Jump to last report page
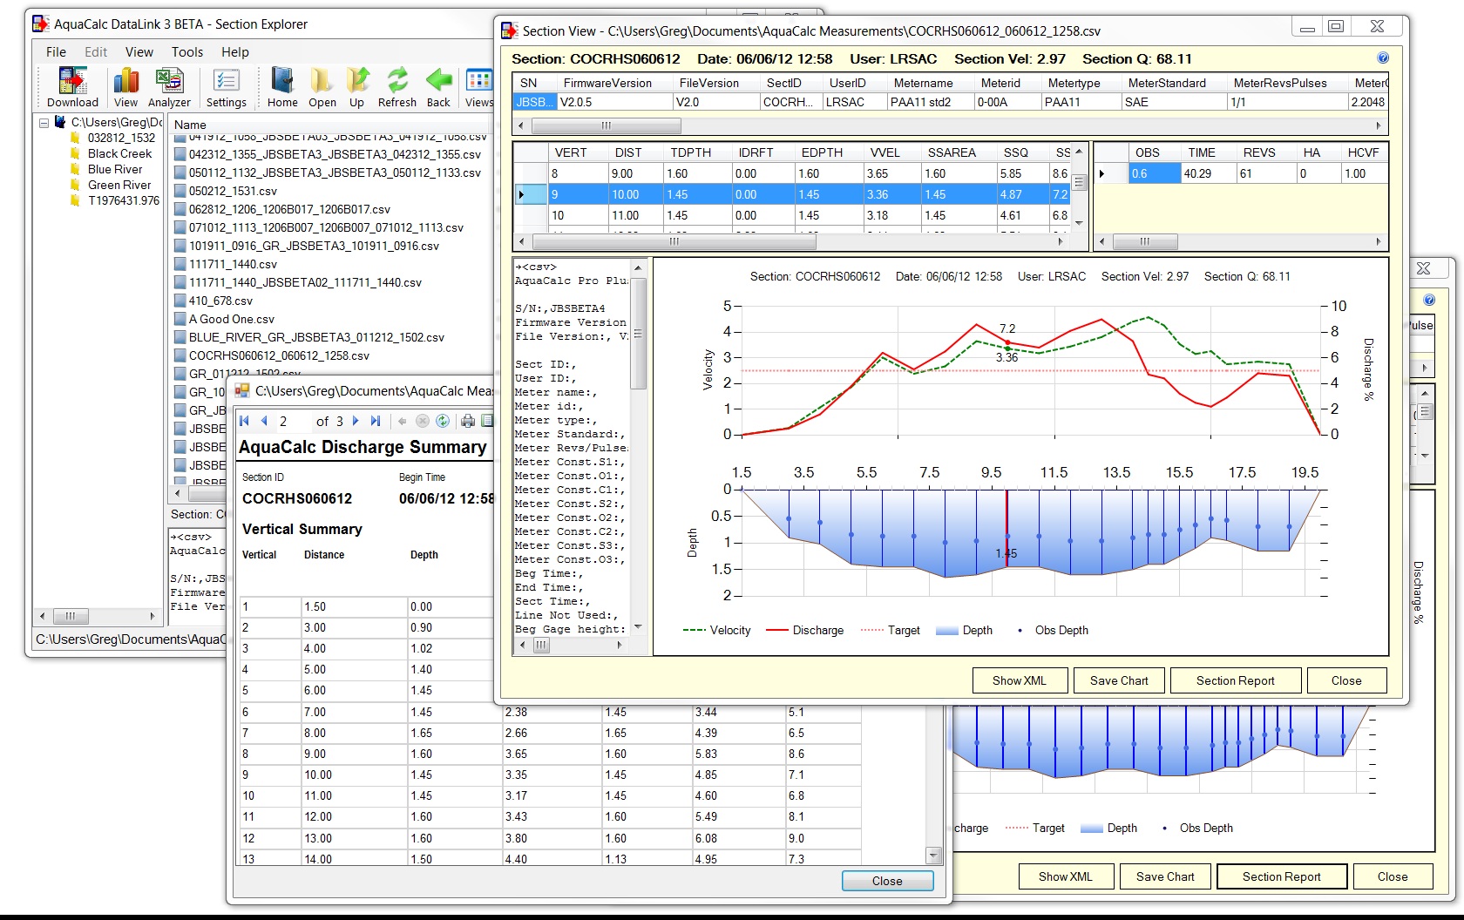This screenshot has height=920, width=1464. tap(376, 421)
